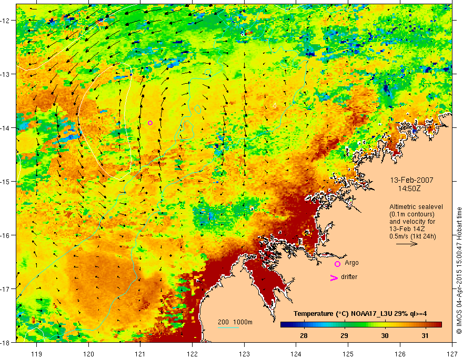Click the latitude axis label -12
The image size is (463, 358).
(6, 21)
